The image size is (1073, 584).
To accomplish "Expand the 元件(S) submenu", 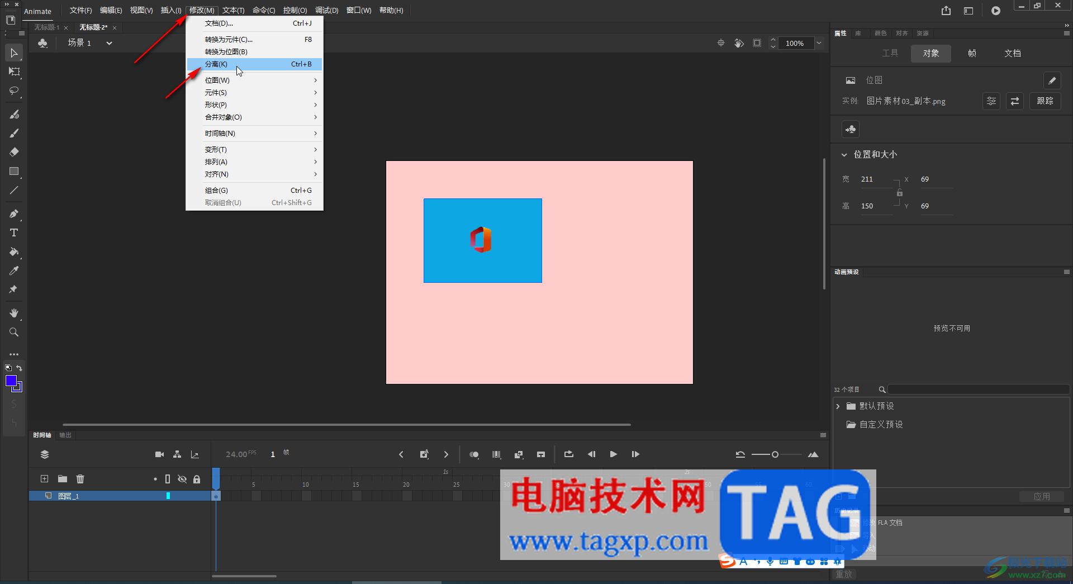I will coord(255,93).
